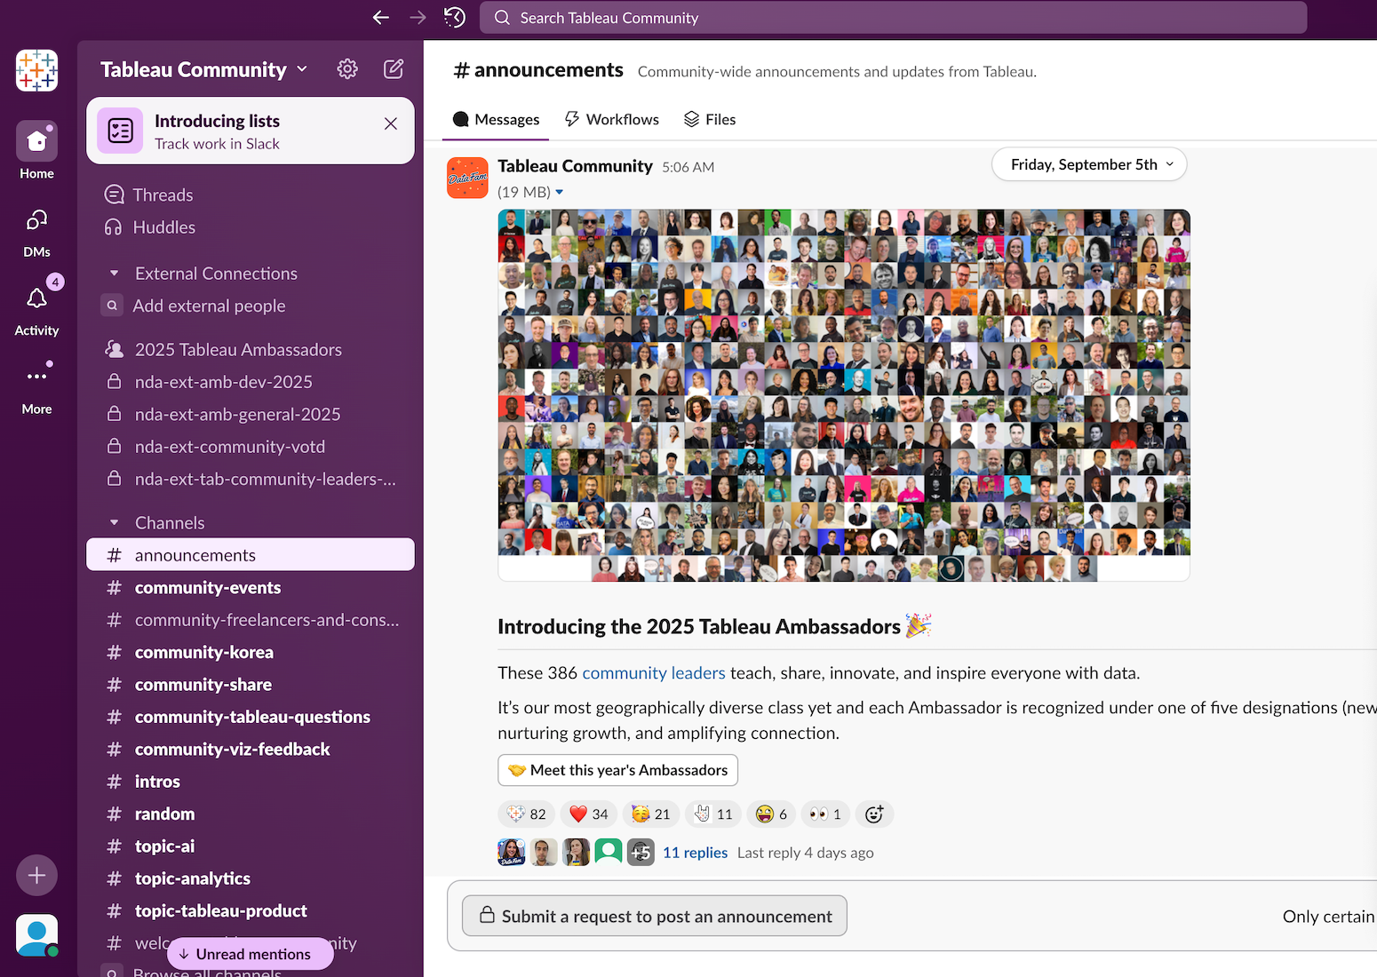Open the workspace settings gear icon

tap(347, 69)
